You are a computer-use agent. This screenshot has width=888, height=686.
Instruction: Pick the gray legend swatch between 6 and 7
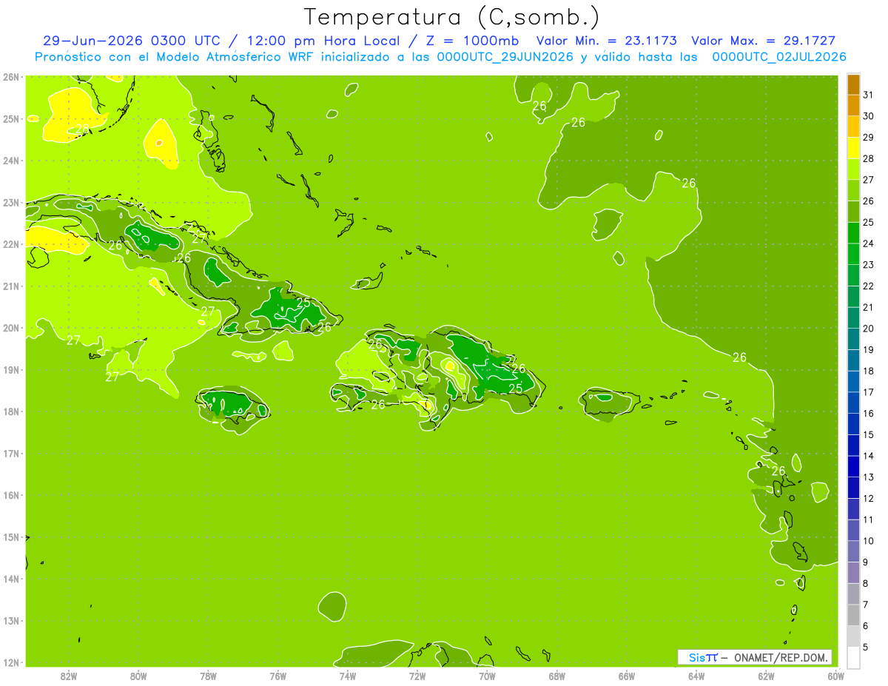(x=853, y=615)
